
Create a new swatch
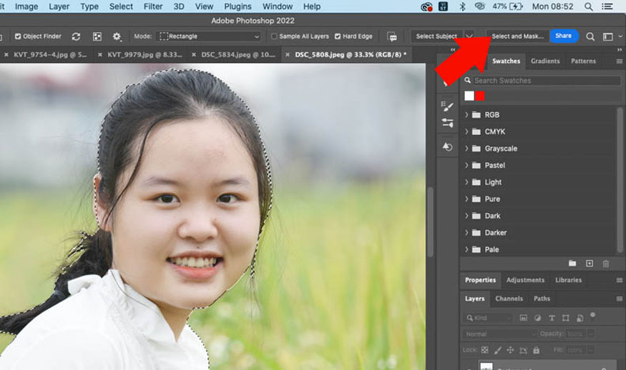[x=590, y=263]
